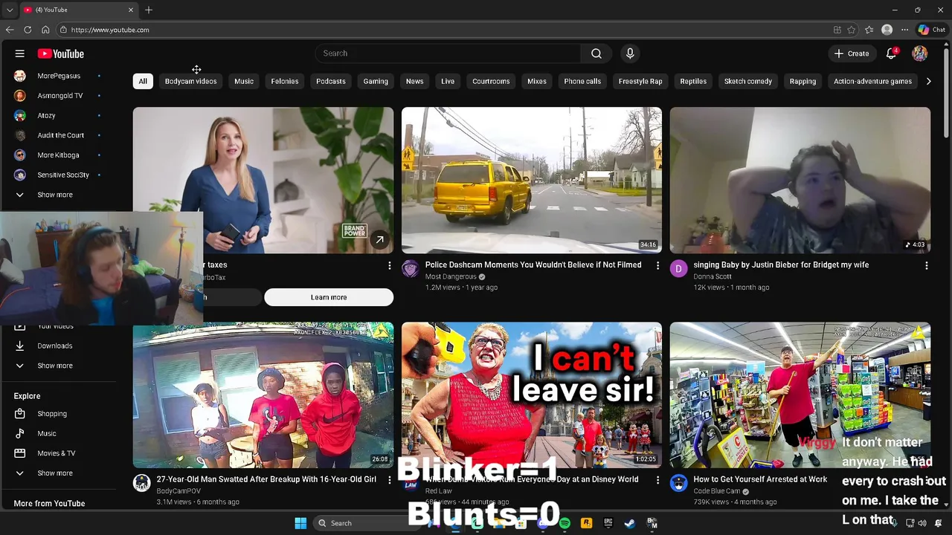Click the YouTube search input field
Image resolution: width=952 pixels, height=535 pixels.
tap(448, 53)
